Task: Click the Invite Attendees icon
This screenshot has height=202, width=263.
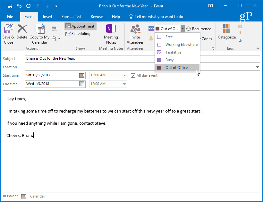Action: point(135,29)
